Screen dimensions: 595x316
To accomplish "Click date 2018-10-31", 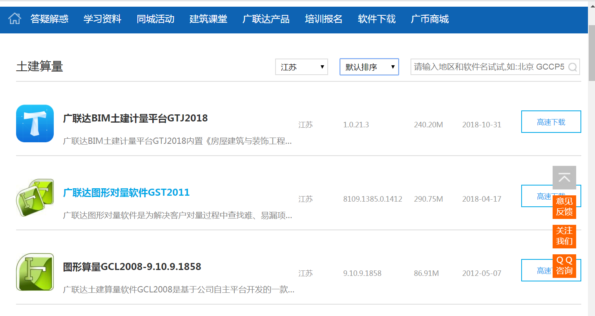I will click(x=482, y=125).
